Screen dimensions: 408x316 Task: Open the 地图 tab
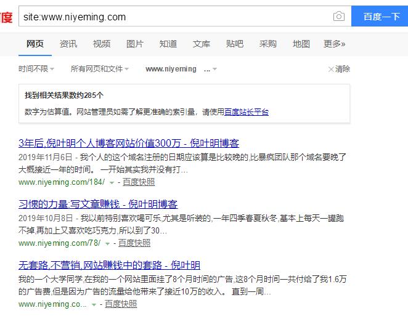[301, 44]
